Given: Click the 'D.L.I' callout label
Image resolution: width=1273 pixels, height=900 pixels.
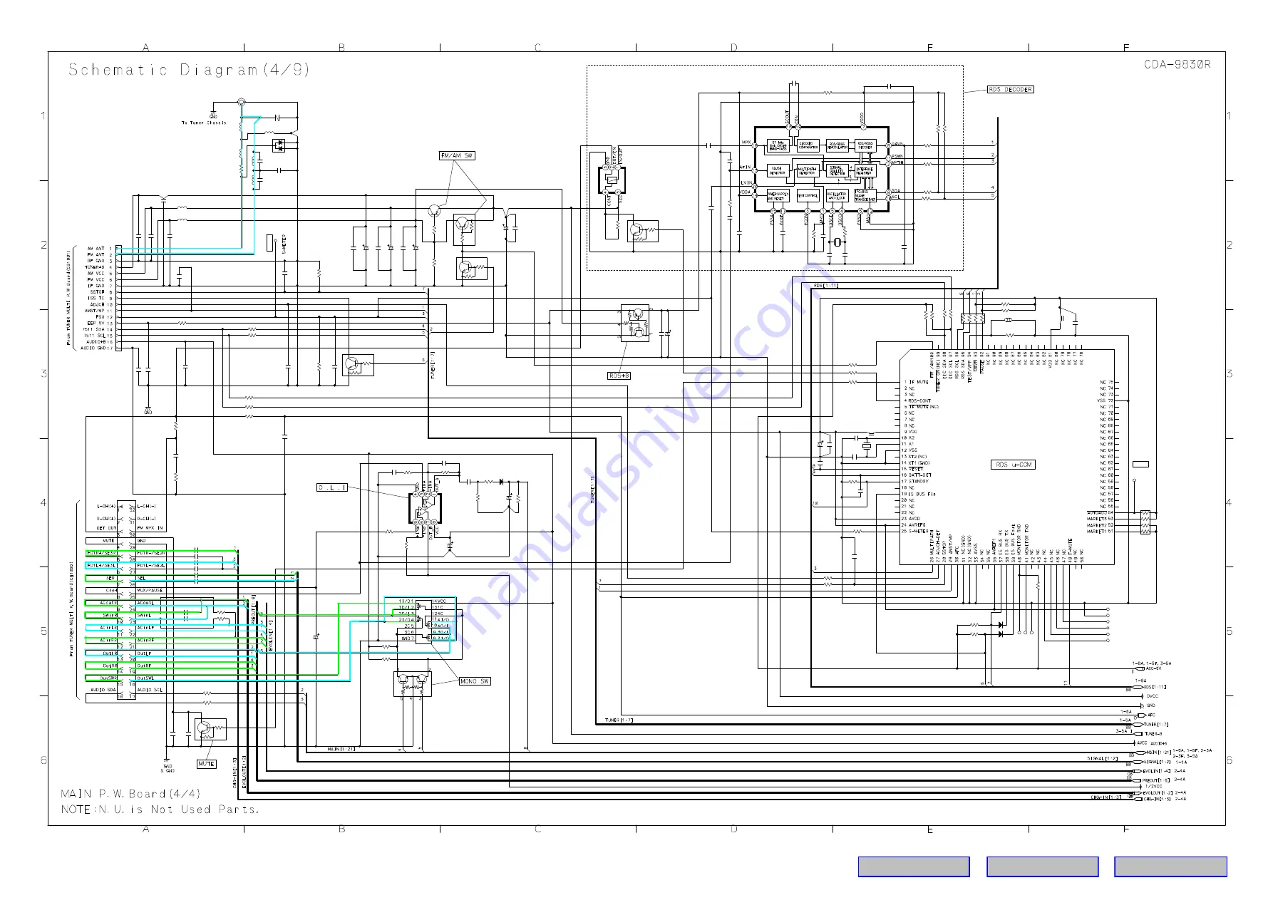Looking at the screenshot, I should tap(332, 487).
